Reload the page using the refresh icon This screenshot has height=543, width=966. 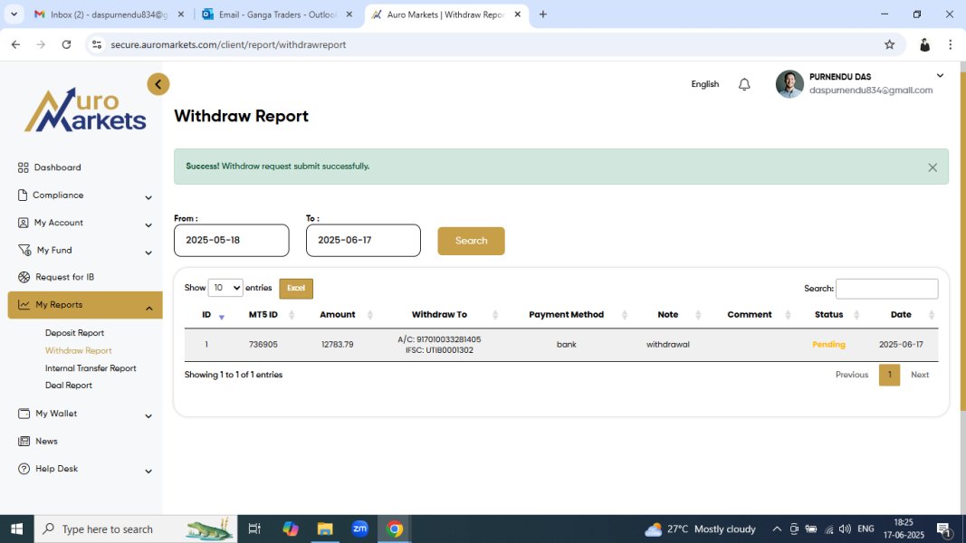click(x=66, y=44)
